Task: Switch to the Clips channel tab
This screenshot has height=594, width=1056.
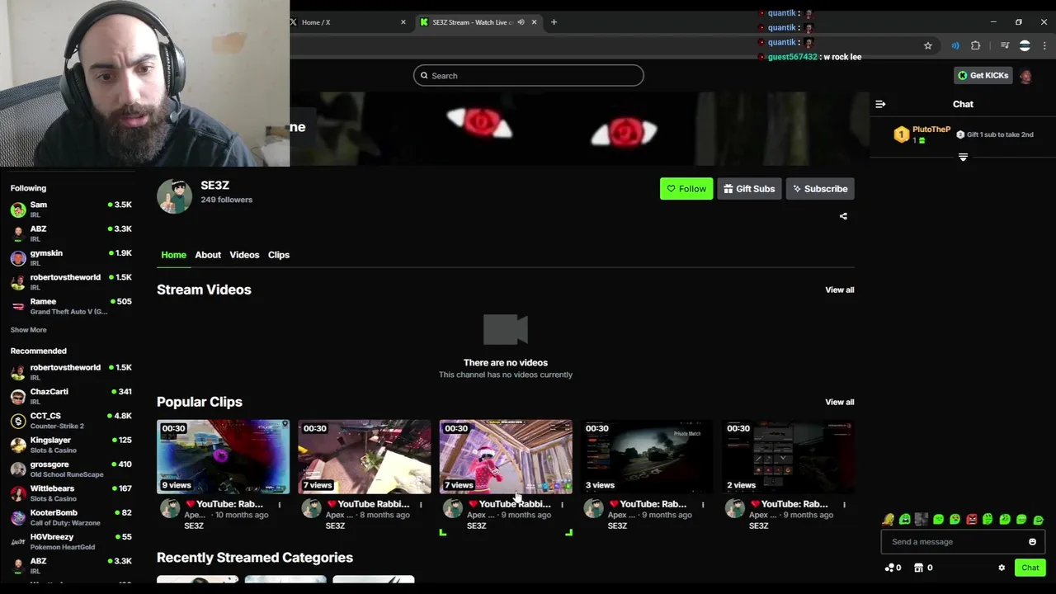Action: point(279,255)
